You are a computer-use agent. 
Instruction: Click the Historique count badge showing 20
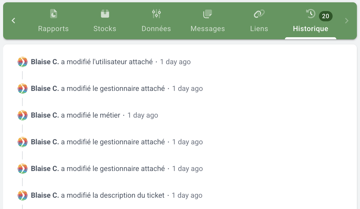[326, 16]
